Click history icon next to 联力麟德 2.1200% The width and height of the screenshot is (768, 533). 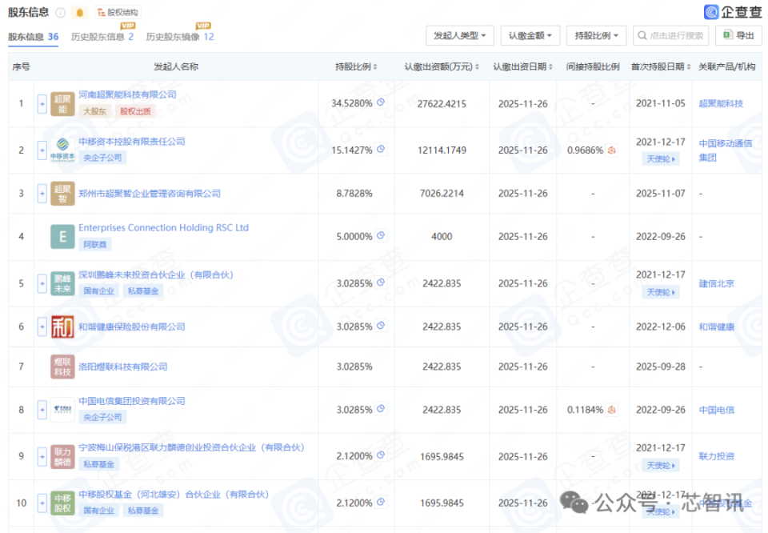[381, 455]
